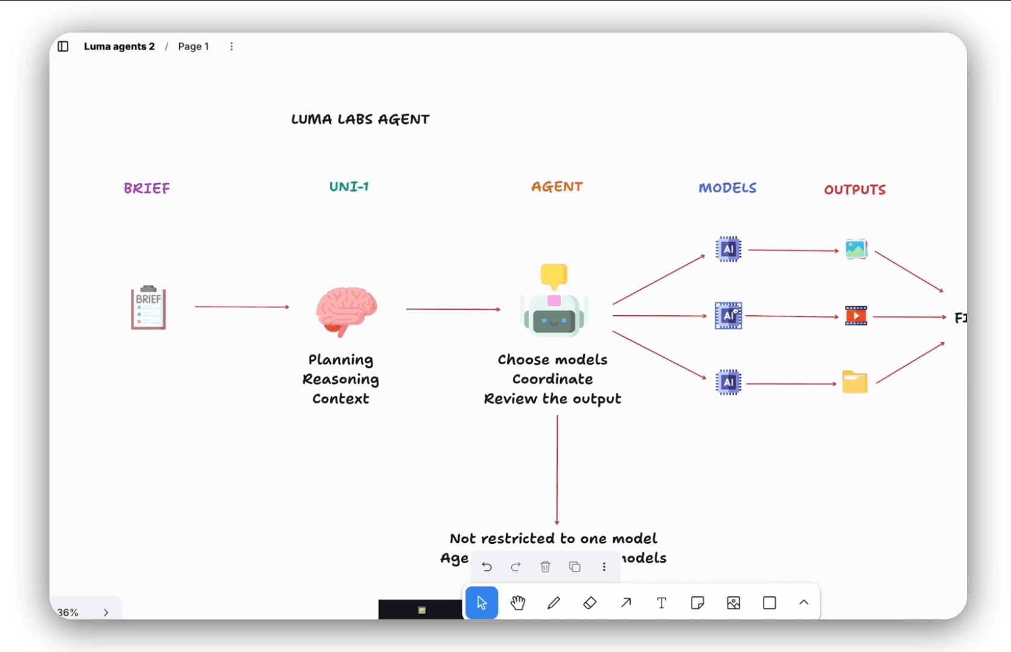Open the page options three-dot menu
1011x652 pixels.
click(x=231, y=46)
